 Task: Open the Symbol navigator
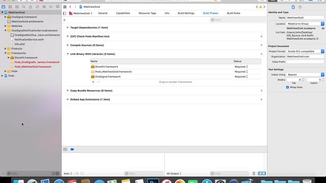pyautogui.click(x=17, y=7)
